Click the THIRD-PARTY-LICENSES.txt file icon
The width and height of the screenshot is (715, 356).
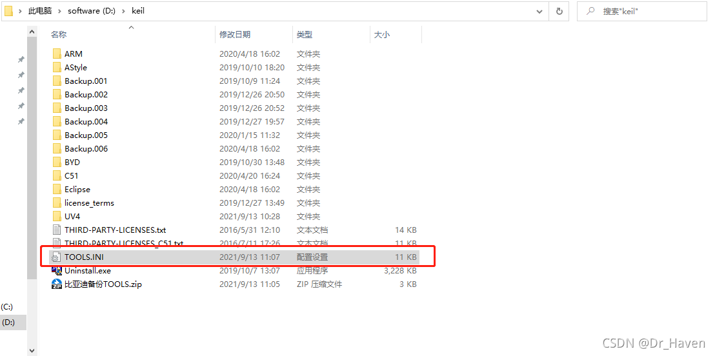pyautogui.click(x=57, y=230)
